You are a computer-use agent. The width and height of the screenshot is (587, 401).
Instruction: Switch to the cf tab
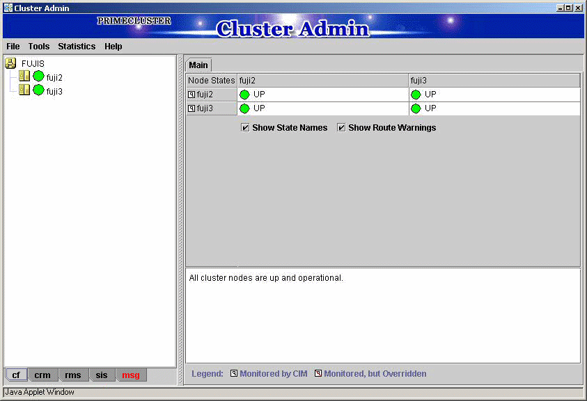click(x=16, y=375)
